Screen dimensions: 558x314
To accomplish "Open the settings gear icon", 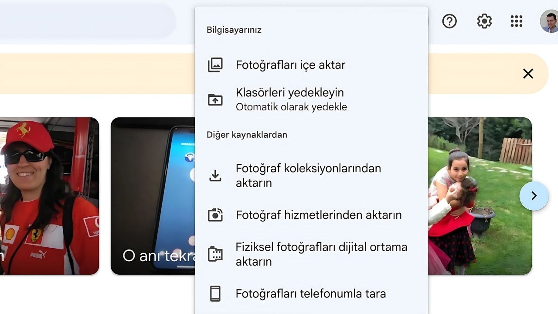I will pyautogui.click(x=484, y=21).
